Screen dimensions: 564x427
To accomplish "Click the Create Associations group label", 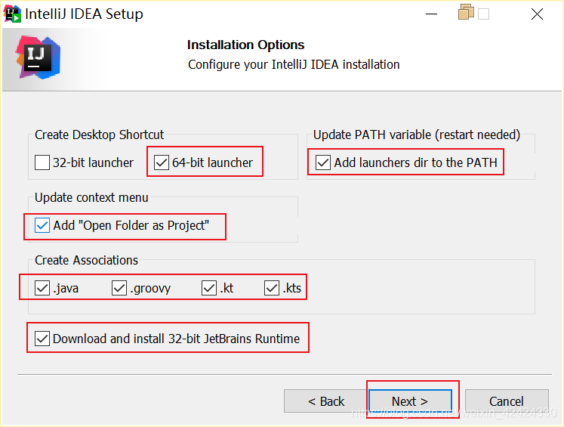I will pos(86,260).
